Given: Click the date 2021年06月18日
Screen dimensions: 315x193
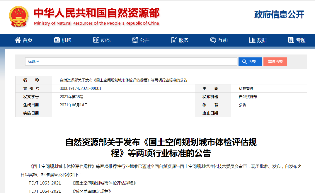Looking at the screenshot, I should [x=74, y=105].
